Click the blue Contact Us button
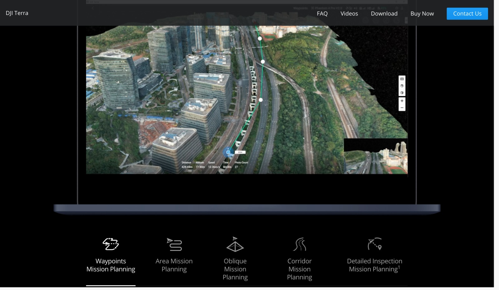Screen dimensions: 499x290 pos(467,13)
